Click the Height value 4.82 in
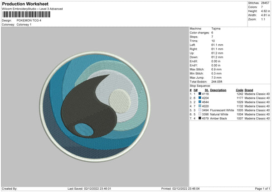272x192 pixels. coord(265,11)
